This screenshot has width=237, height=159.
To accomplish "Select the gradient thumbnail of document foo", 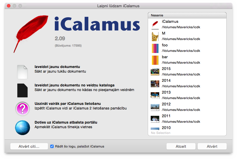I will click(x=155, y=48).
